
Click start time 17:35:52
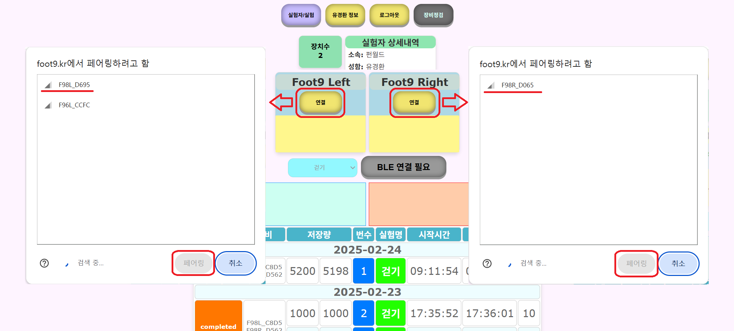click(x=434, y=313)
